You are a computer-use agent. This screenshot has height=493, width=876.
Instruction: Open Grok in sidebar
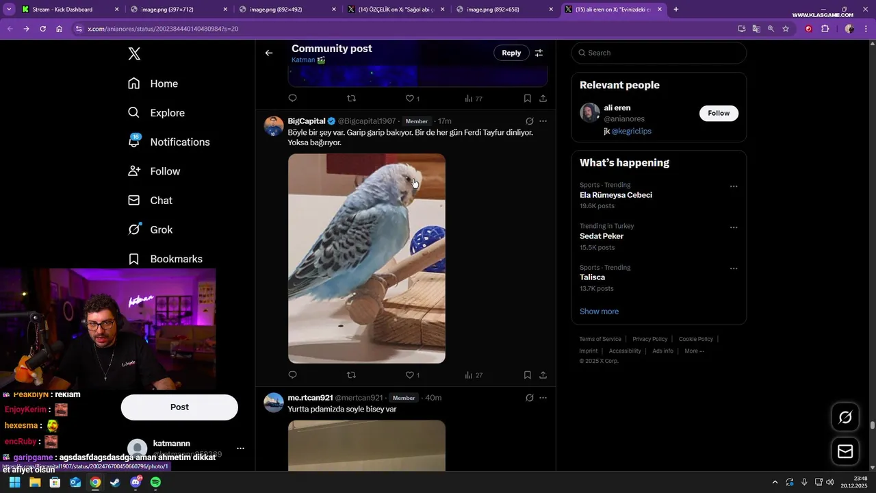[x=150, y=229]
